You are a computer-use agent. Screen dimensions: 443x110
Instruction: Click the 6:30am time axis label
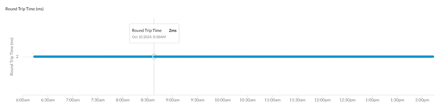click(x=48, y=100)
